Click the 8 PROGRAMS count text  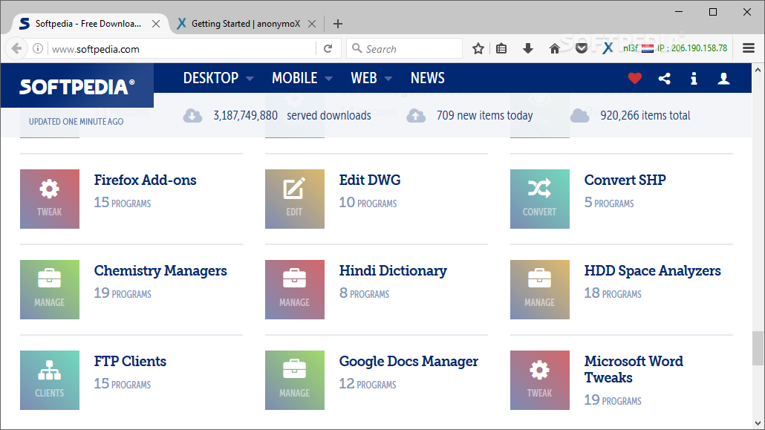pos(364,293)
